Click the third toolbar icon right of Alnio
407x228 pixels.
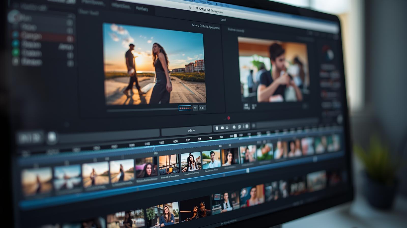tap(228, 127)
